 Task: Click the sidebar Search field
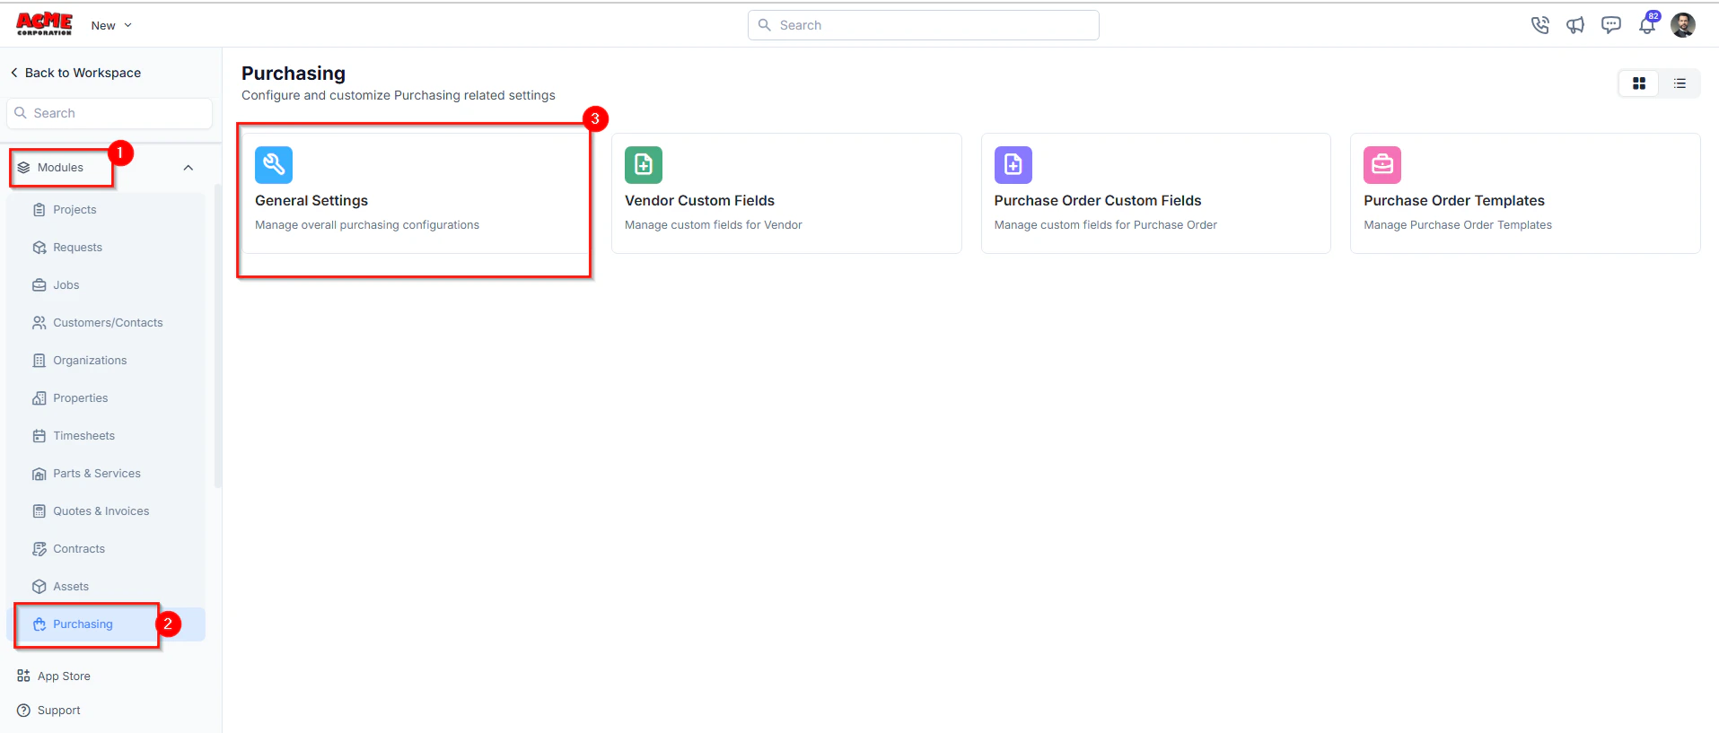point(110,113)
